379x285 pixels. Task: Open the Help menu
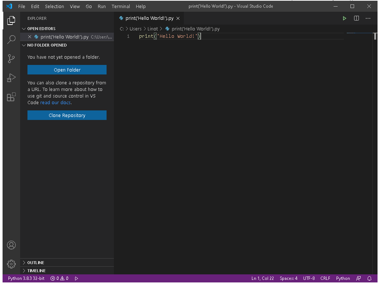141,7
